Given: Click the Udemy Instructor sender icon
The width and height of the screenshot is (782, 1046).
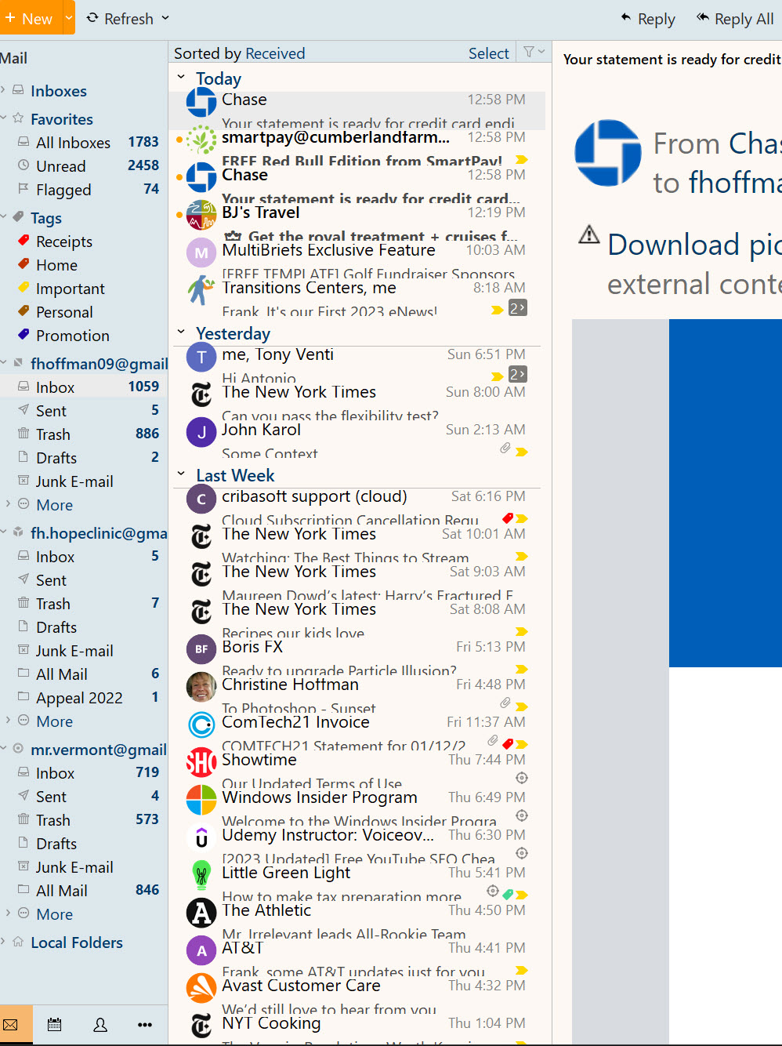Looking at the screenshot, I should pyautogui.click(x=201, y=837).
